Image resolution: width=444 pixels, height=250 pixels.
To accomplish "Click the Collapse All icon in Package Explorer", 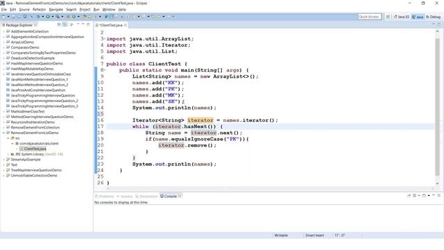I will coord(59,25).
